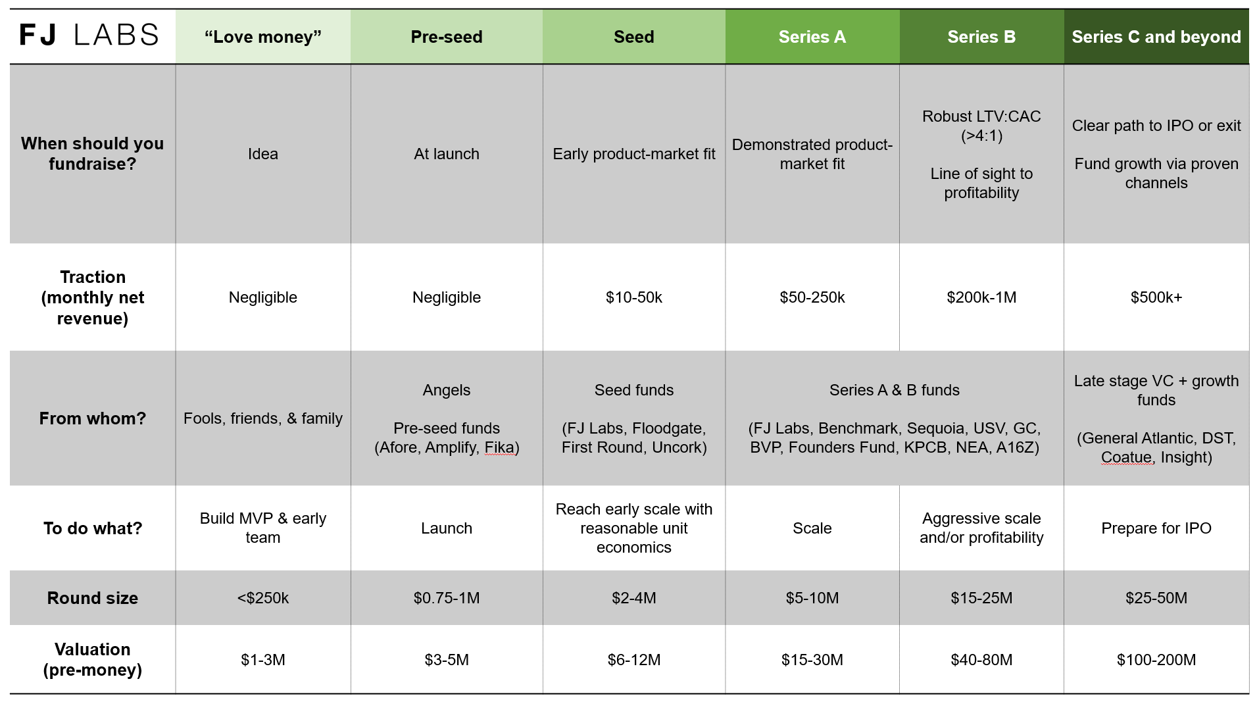Select the "To do what?" row label
This screenshot has height=702, width=1257.
(93, 528)
